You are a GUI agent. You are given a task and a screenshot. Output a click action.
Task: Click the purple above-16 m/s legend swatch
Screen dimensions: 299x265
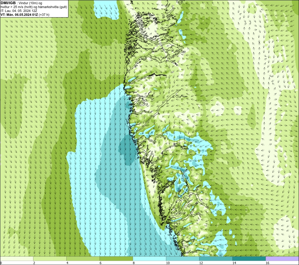tap(282, 259)
